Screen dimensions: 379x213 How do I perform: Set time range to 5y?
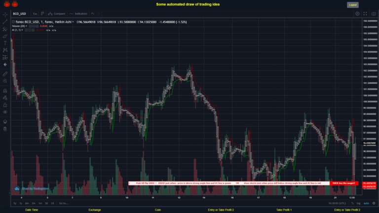15,203
